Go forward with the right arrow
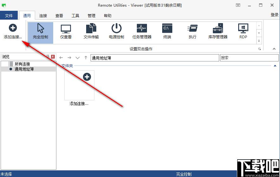280x177 pixels. tap(69, 58)
